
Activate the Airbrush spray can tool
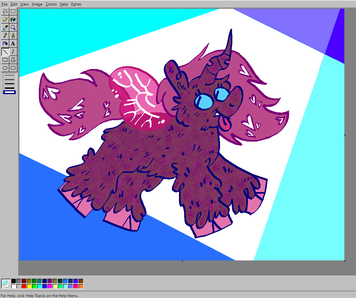[5, 44]
